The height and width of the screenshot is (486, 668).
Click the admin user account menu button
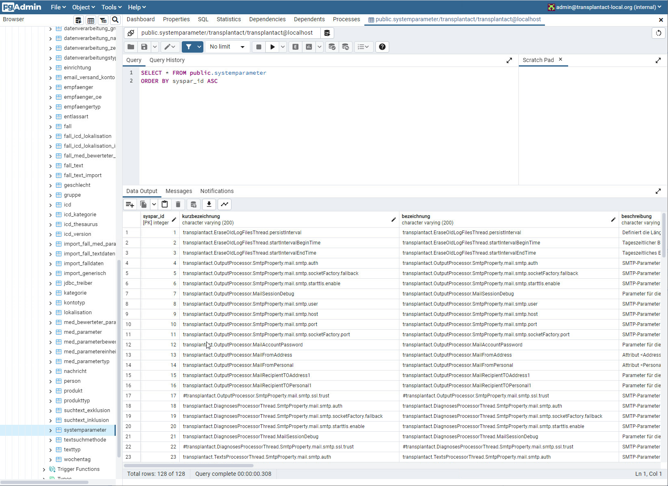[x=605, y=7]
